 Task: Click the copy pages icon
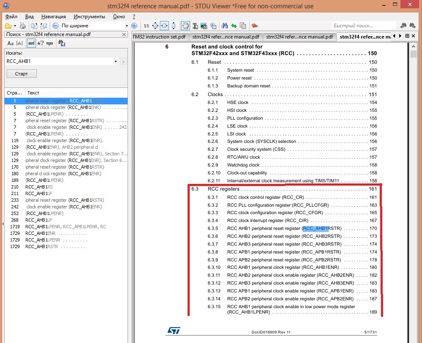click(243, 26)
